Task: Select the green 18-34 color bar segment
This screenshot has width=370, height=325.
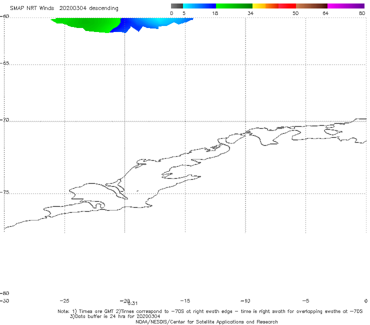Action: (234, 6)
